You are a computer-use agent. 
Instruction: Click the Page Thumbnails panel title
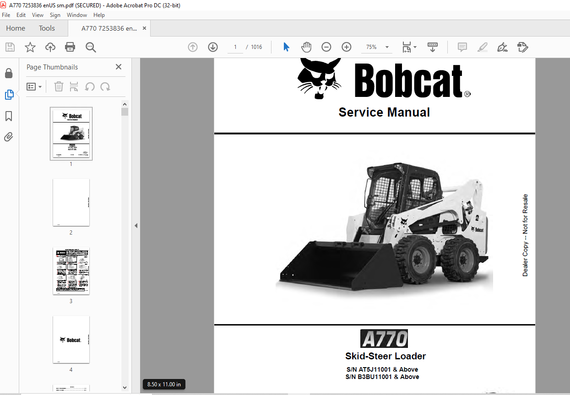52,67
